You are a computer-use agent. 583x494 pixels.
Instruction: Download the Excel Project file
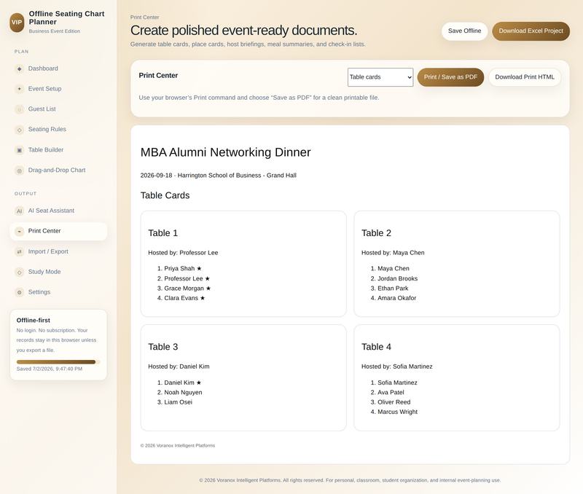point(531,31)
